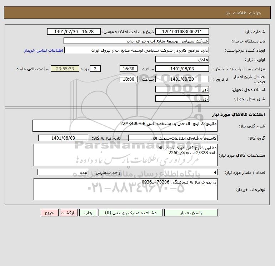Screen dimensions: 275x266
Task: Click the quantity field showing 4
Action: point(191,172)
